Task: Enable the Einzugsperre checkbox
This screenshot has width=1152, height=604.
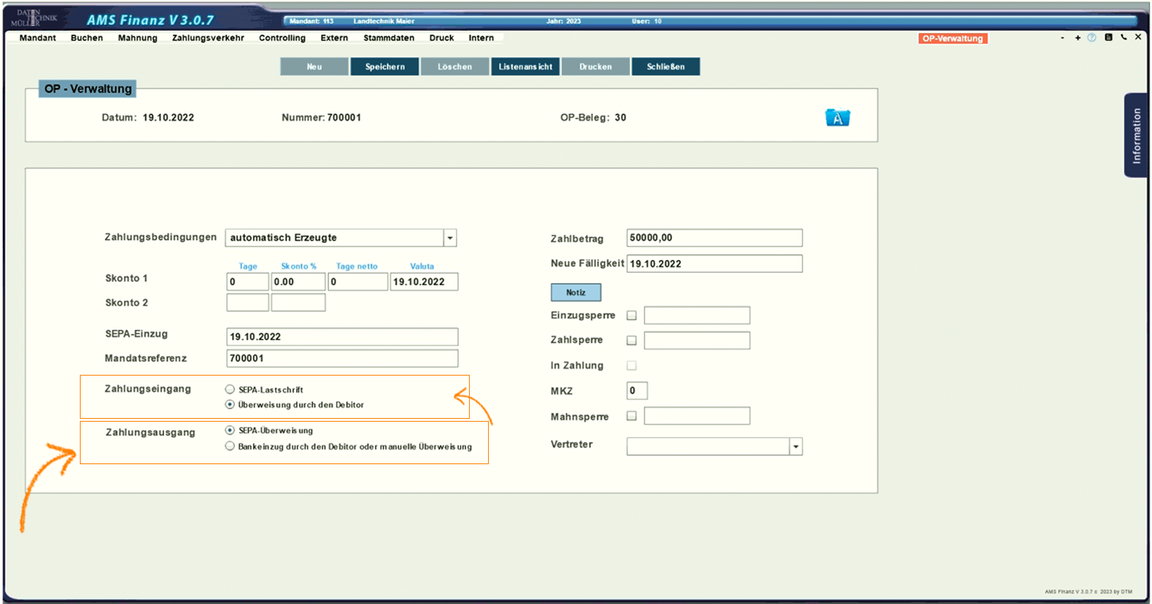Action: point(632,316)
